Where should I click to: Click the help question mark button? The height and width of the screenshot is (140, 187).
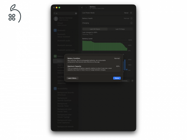tap(132, 81)
